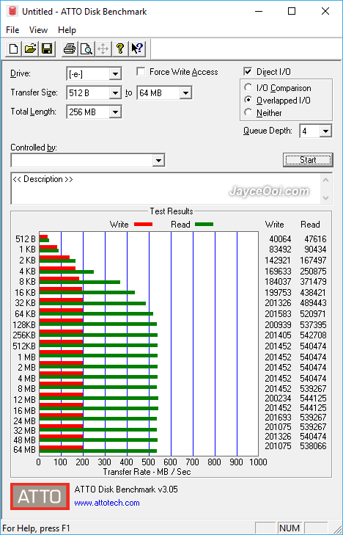Click the Print Preview icon
Viewport: 343px width, 535px height.
pyautogui.click(x=86, y=48)
